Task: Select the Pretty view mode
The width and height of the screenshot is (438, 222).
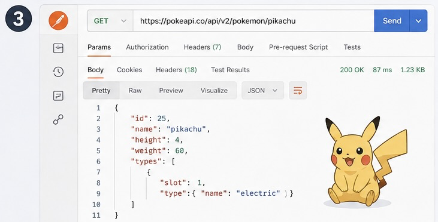Action: (x=101, y=91)
